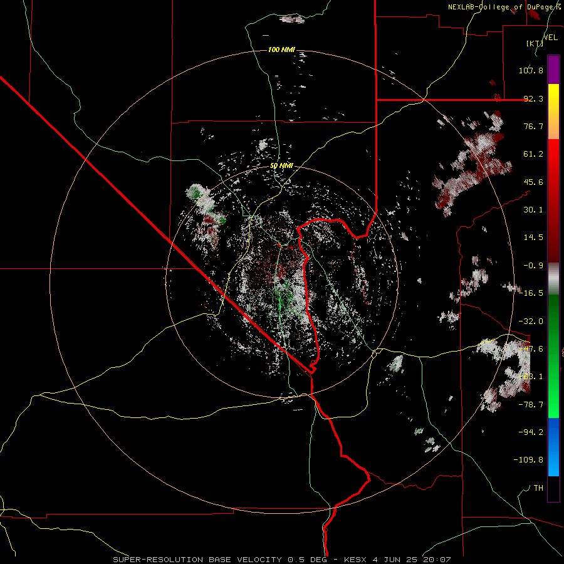The height and width of the screenshot is (564, 564).
Task: Pick the gray segment of the color bar
Action: click(553, 279)
